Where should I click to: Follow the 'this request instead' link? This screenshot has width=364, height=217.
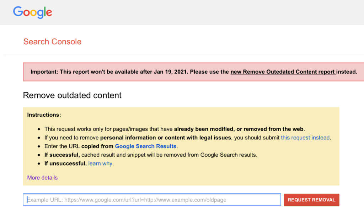(x=305, y=138)
